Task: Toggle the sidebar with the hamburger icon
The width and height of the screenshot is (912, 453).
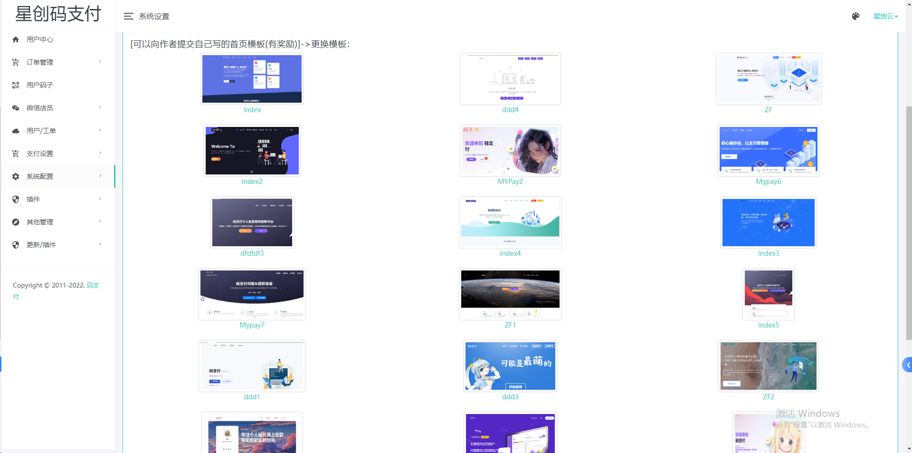Action: [128, 16]
